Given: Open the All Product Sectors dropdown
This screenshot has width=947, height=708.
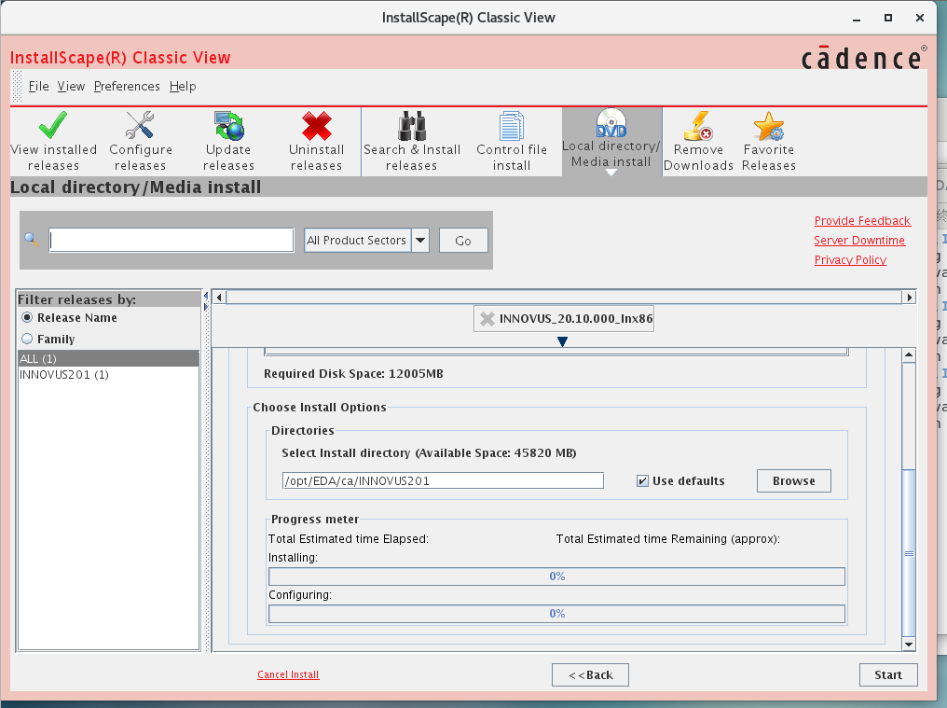Looking at the screenshot, I should tap(420, 241).
